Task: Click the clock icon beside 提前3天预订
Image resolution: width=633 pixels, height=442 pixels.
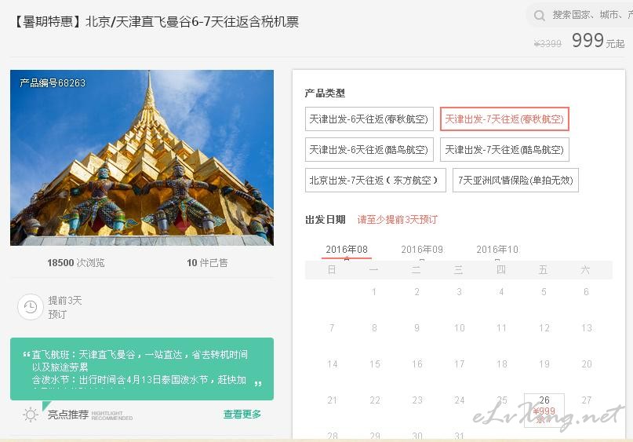Action: point(30,307)
